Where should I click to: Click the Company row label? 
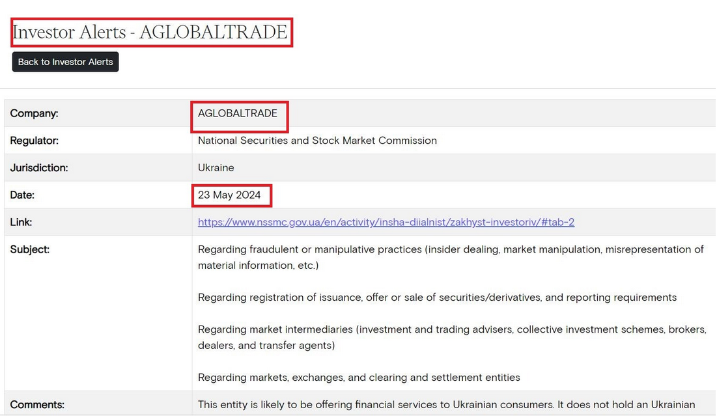click(x=35, y=113)
